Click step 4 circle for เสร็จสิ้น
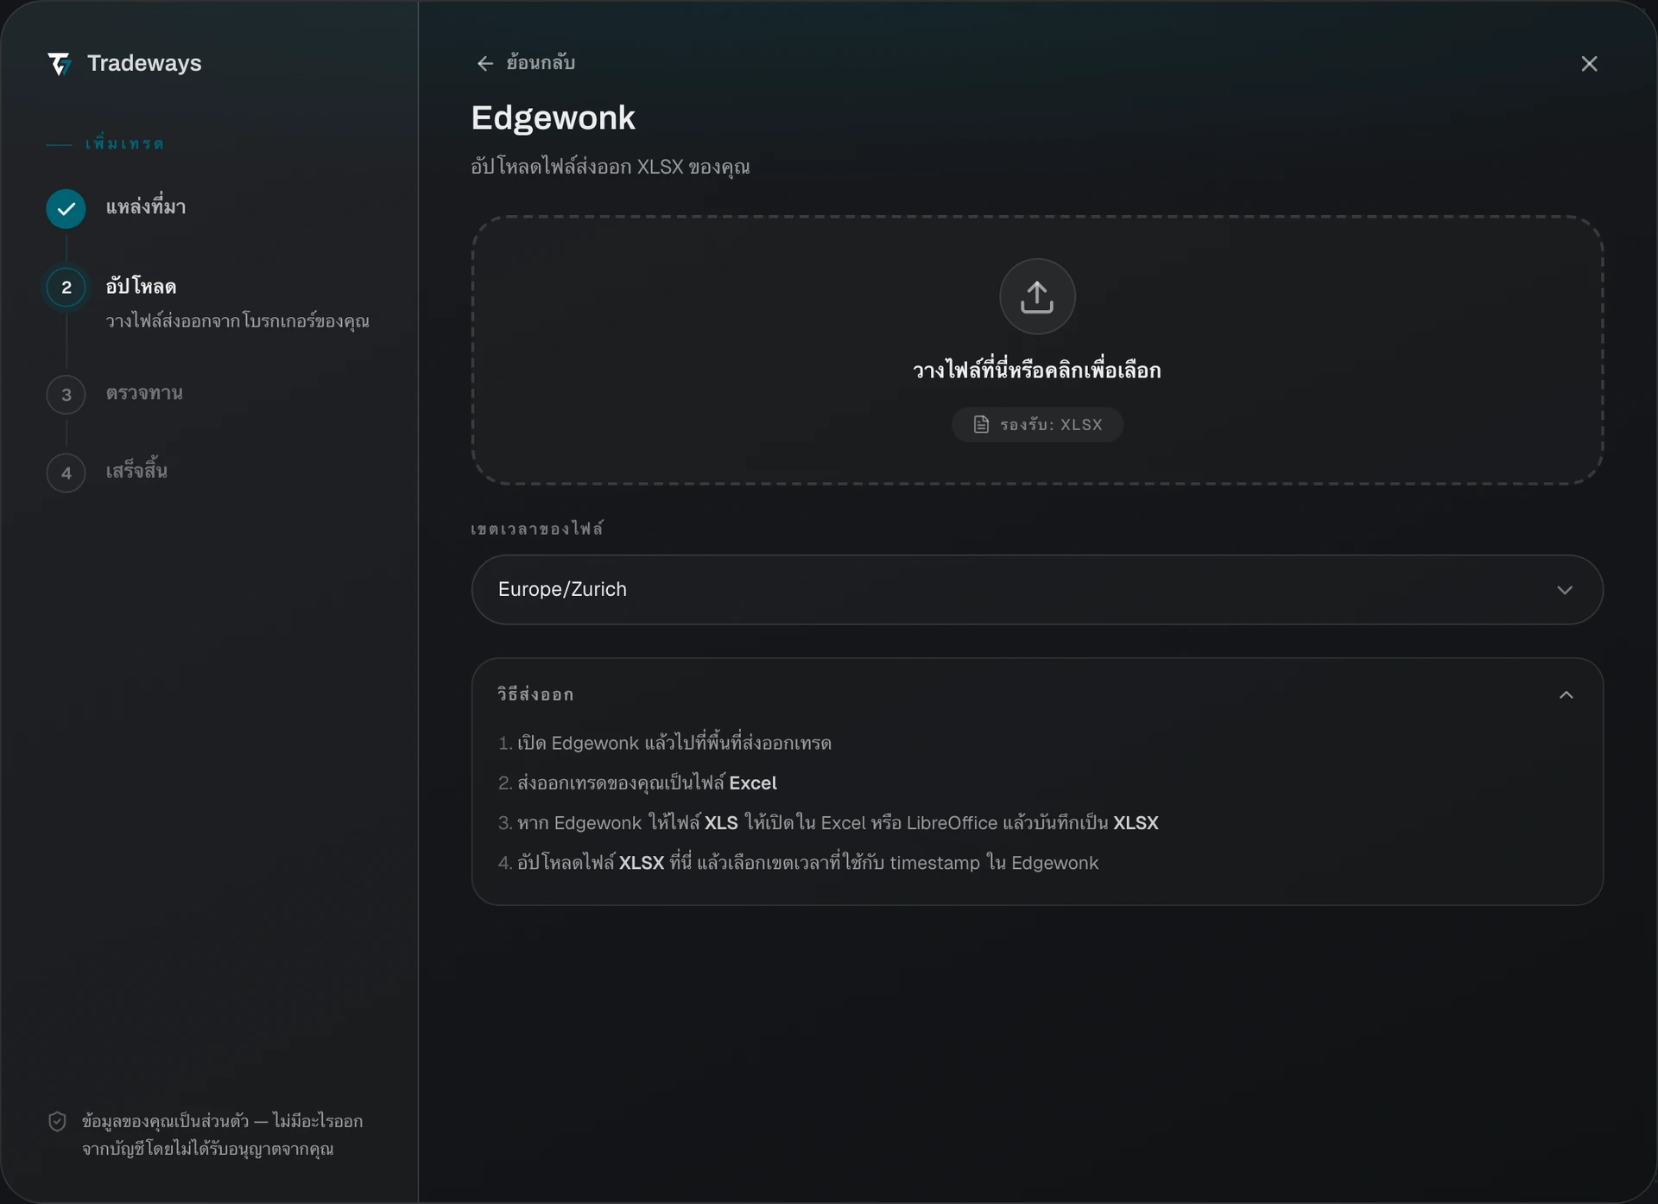 [66, 473]
